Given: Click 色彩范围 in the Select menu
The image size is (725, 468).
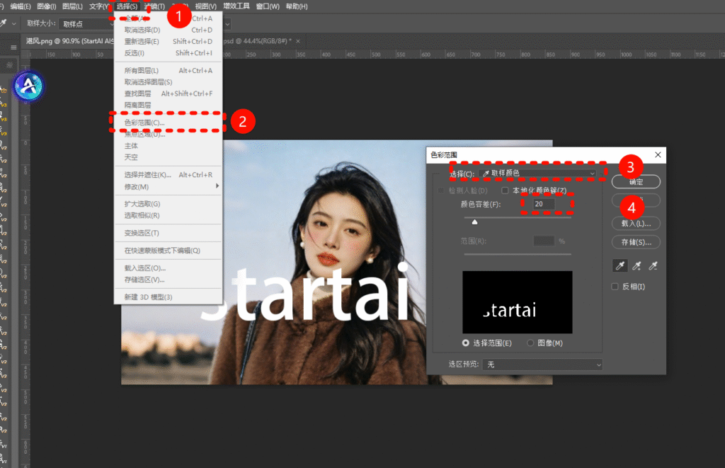Looking at the screenshot, I should 144,122.
